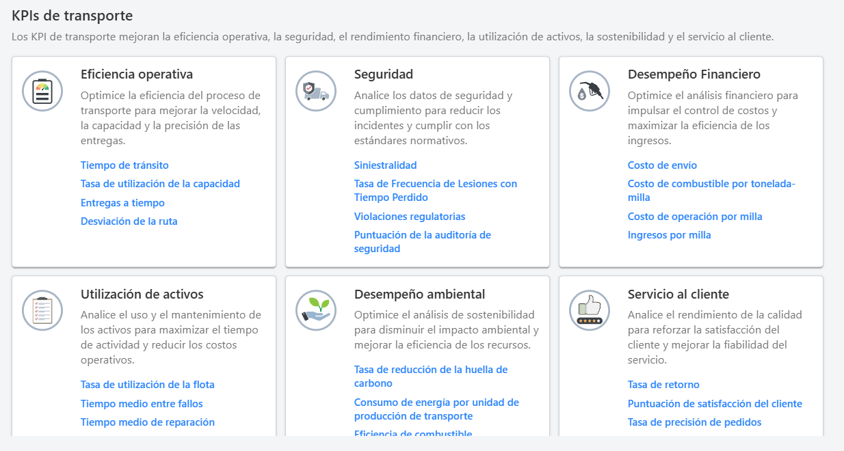Open the Costo de envío KPI

[x=662, y=165]
